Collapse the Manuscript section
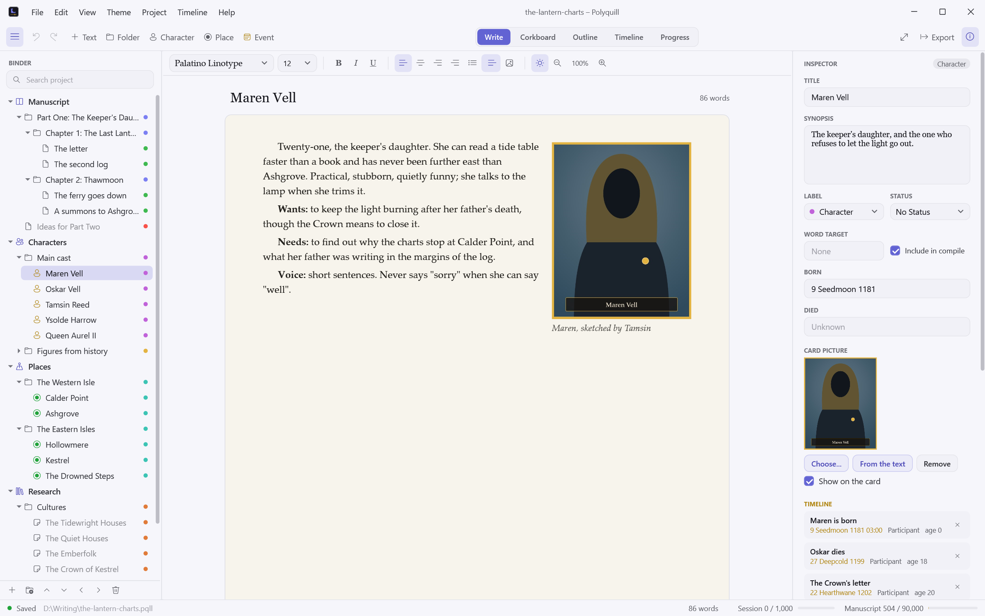This screenshot has width=985, height=616. pos(10,102)
